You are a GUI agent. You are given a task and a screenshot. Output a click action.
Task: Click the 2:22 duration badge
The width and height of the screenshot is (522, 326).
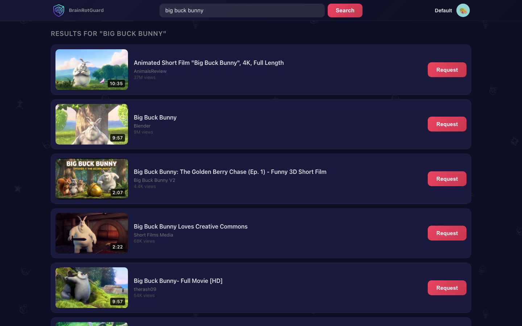click(x=117, y=247)
